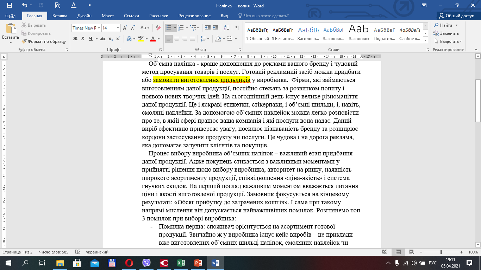Increase the paragraph indent
Screen dimensions: 481x270
(215, 28)
